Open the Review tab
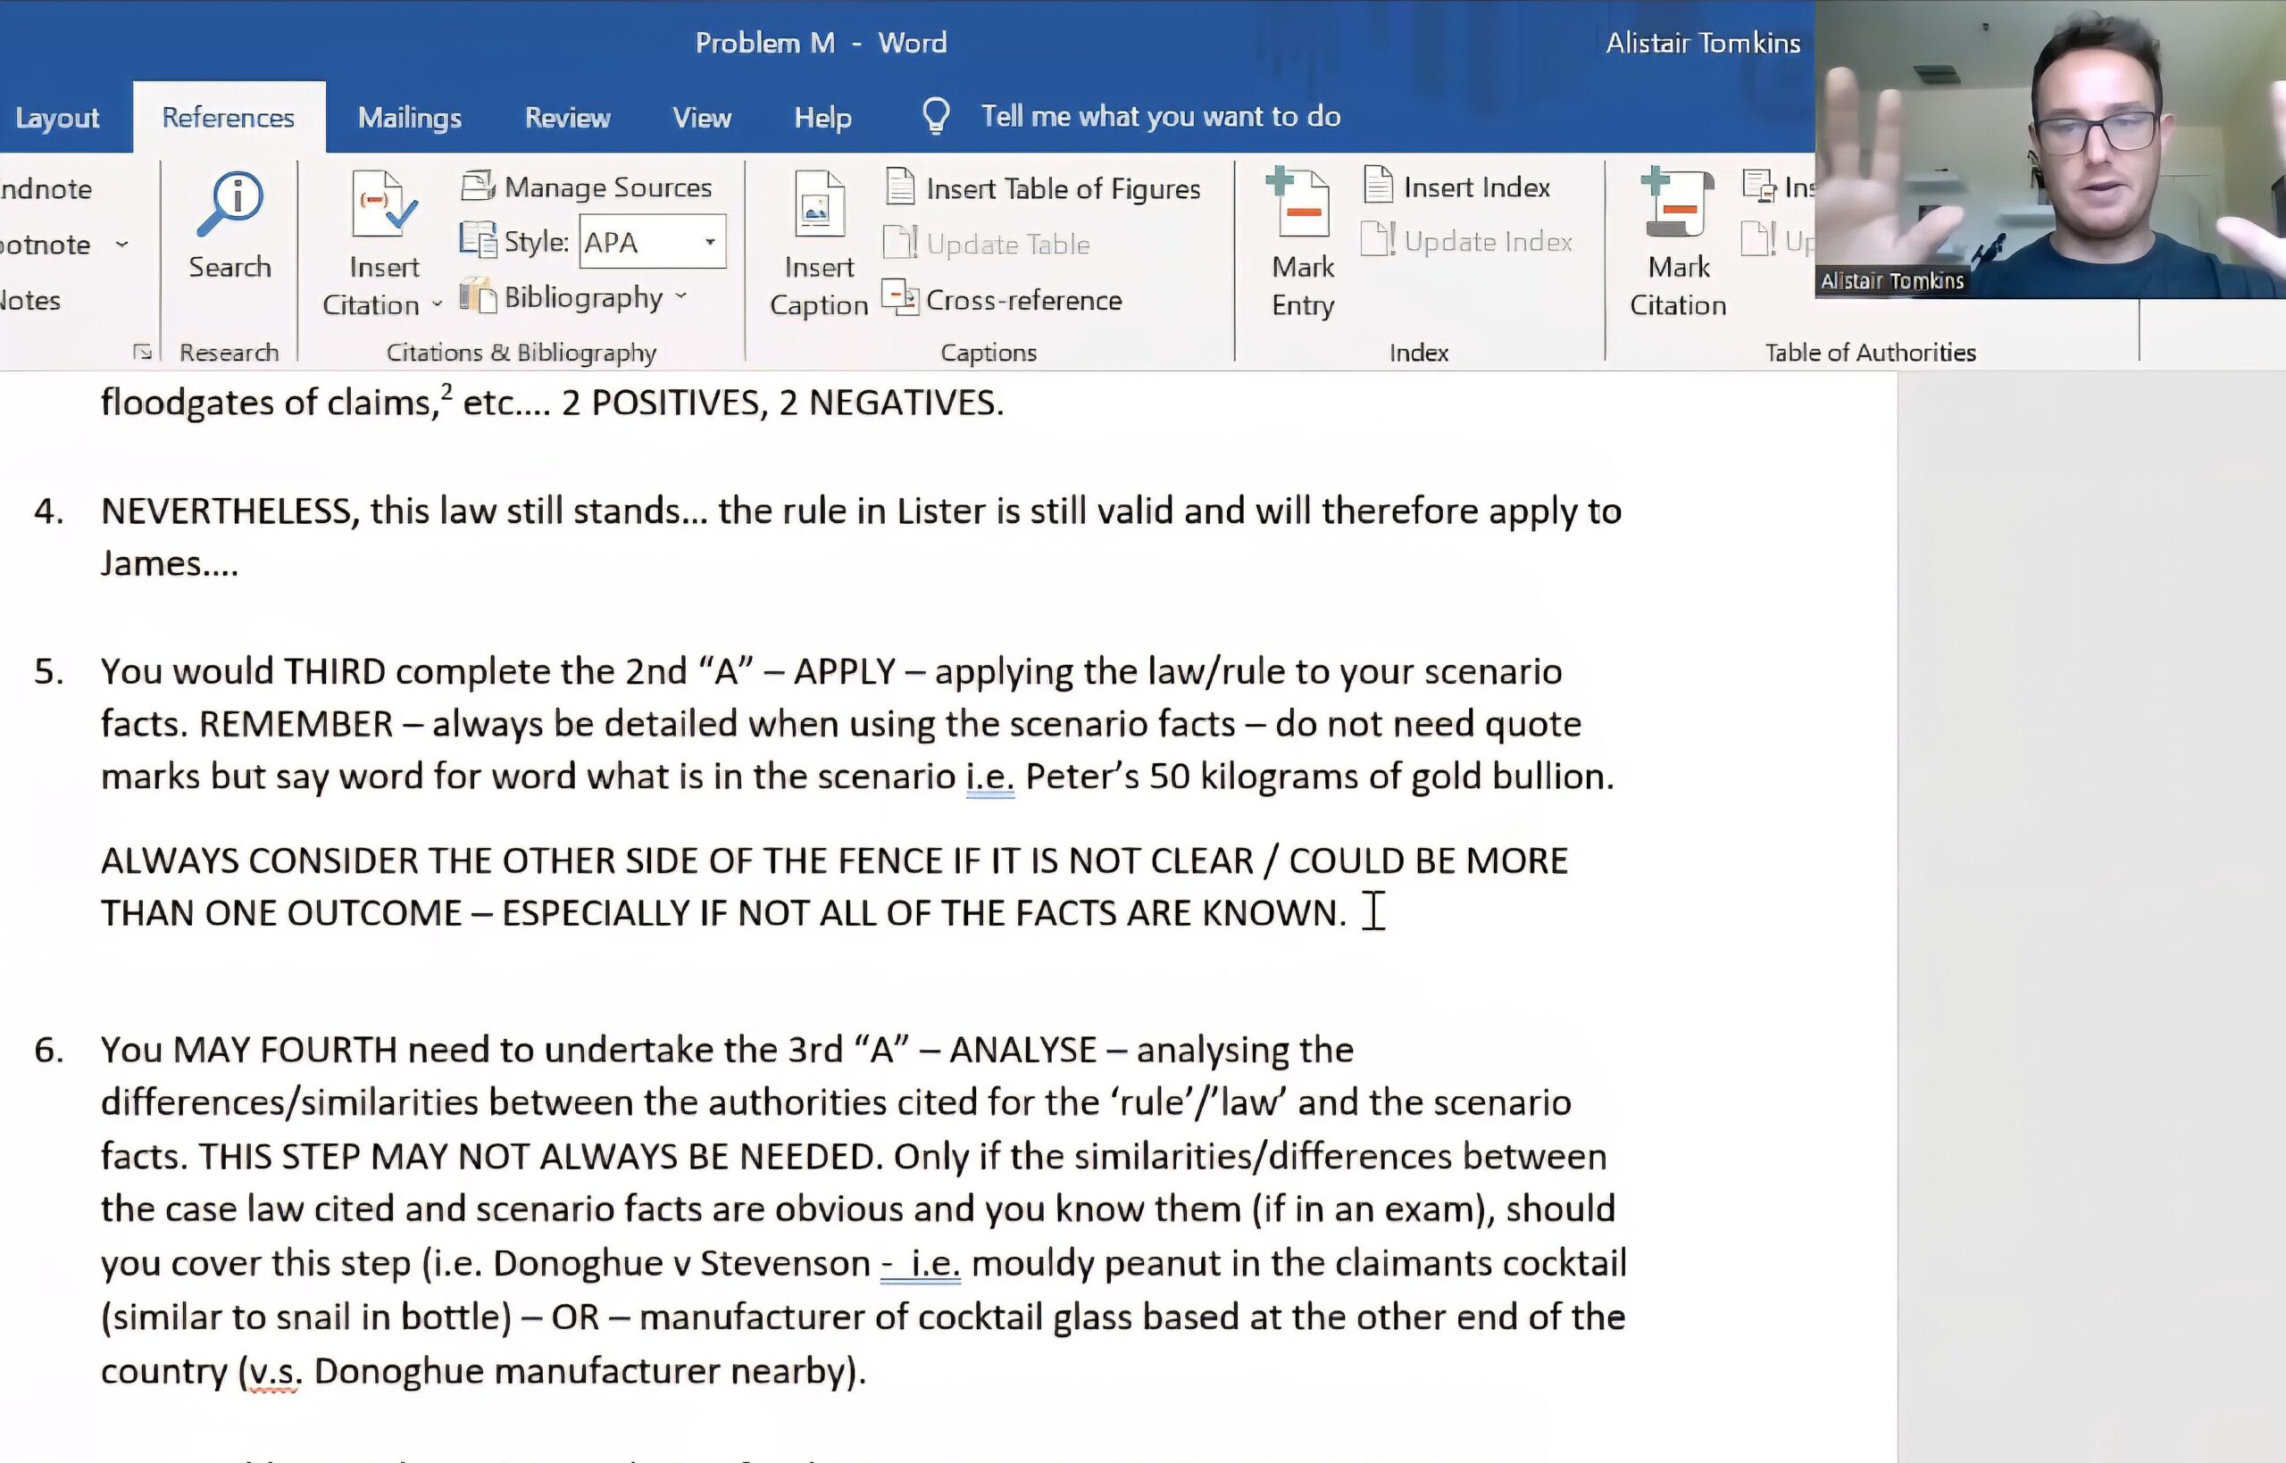2286x1463 pixels. (x=567, y=117)
